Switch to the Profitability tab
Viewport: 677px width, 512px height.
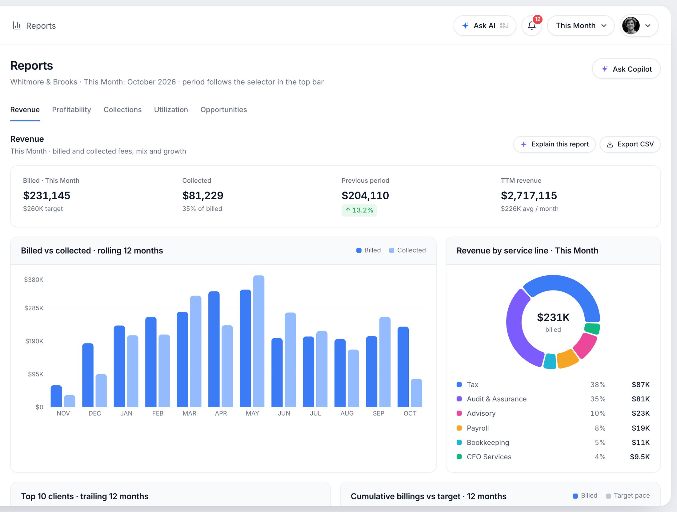coord(71,110)
